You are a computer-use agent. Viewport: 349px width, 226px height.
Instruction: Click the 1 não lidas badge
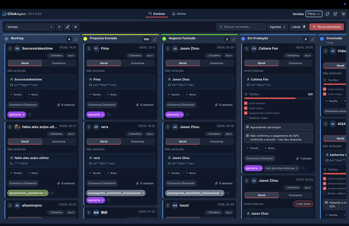tap(303, 204)
